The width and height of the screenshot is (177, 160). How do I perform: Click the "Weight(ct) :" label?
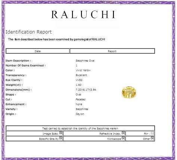pyautogui.click(x=14, y=85)
